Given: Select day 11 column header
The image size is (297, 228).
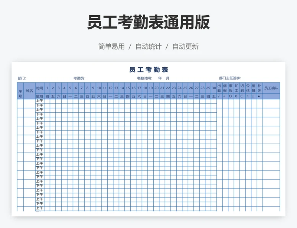Looking at the screenshot, I should 105,88.
